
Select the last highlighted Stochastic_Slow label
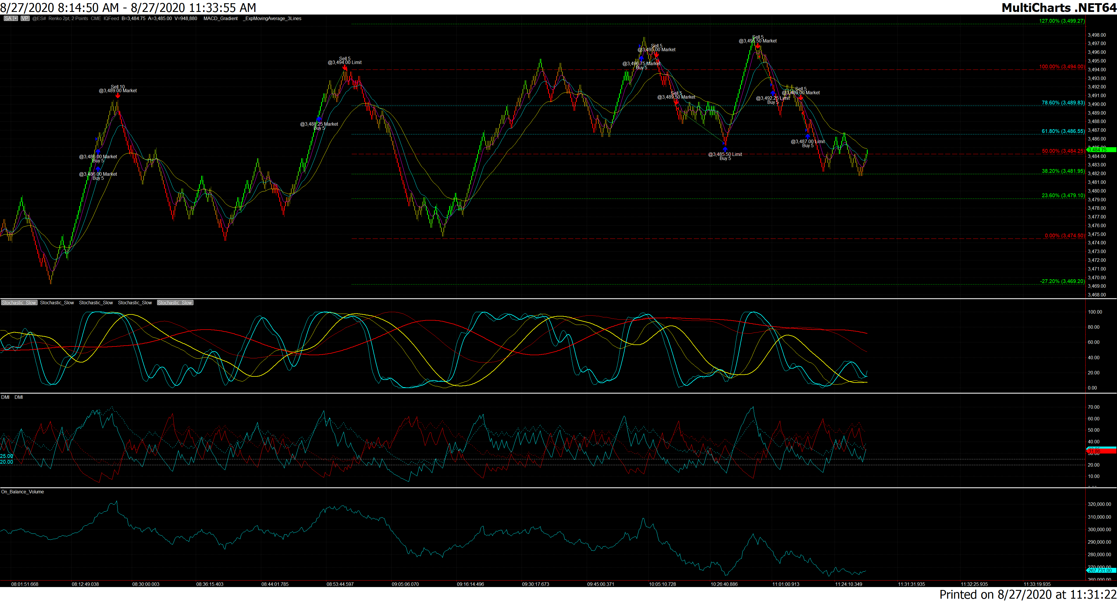point(175,303)
